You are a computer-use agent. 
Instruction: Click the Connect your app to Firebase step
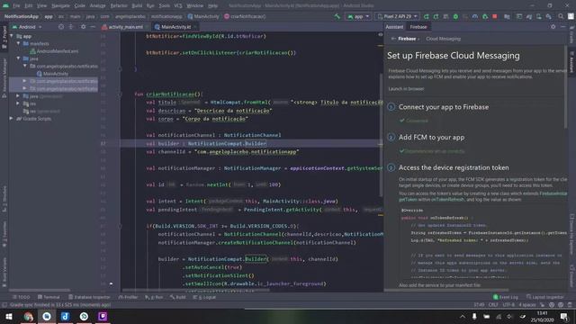[x=444, y=107]
